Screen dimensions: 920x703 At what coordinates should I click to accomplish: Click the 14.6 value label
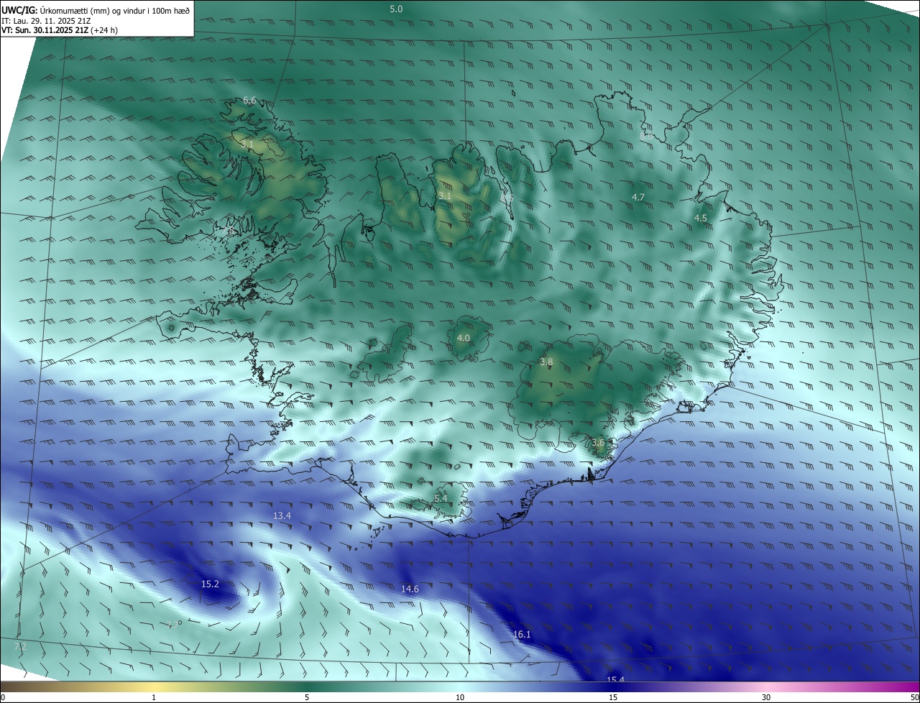coord(410,589)
